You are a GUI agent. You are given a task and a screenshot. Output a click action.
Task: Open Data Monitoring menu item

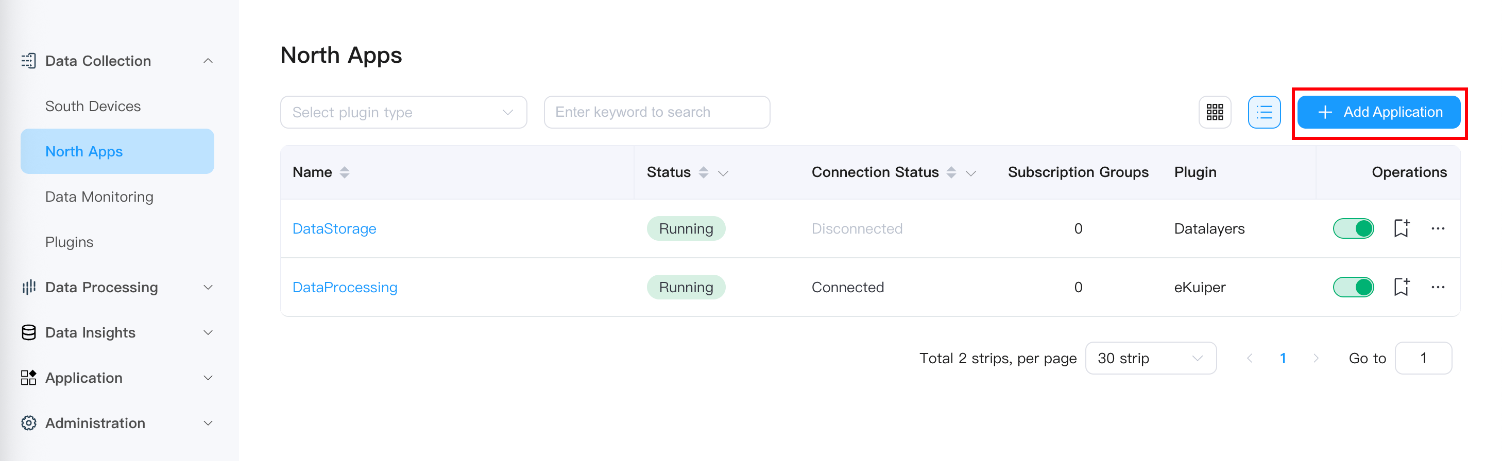pos(99,197)
